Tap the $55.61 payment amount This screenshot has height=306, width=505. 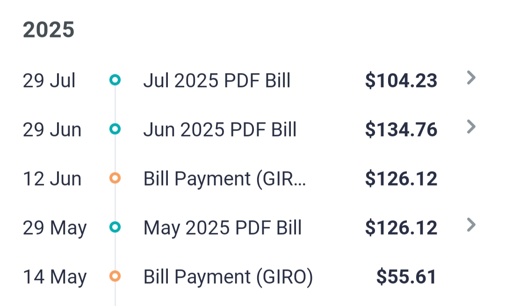(406, 277)
